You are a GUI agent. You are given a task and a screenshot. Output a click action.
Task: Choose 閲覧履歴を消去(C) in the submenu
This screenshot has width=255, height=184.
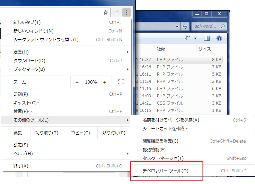[x=162, y=141]
